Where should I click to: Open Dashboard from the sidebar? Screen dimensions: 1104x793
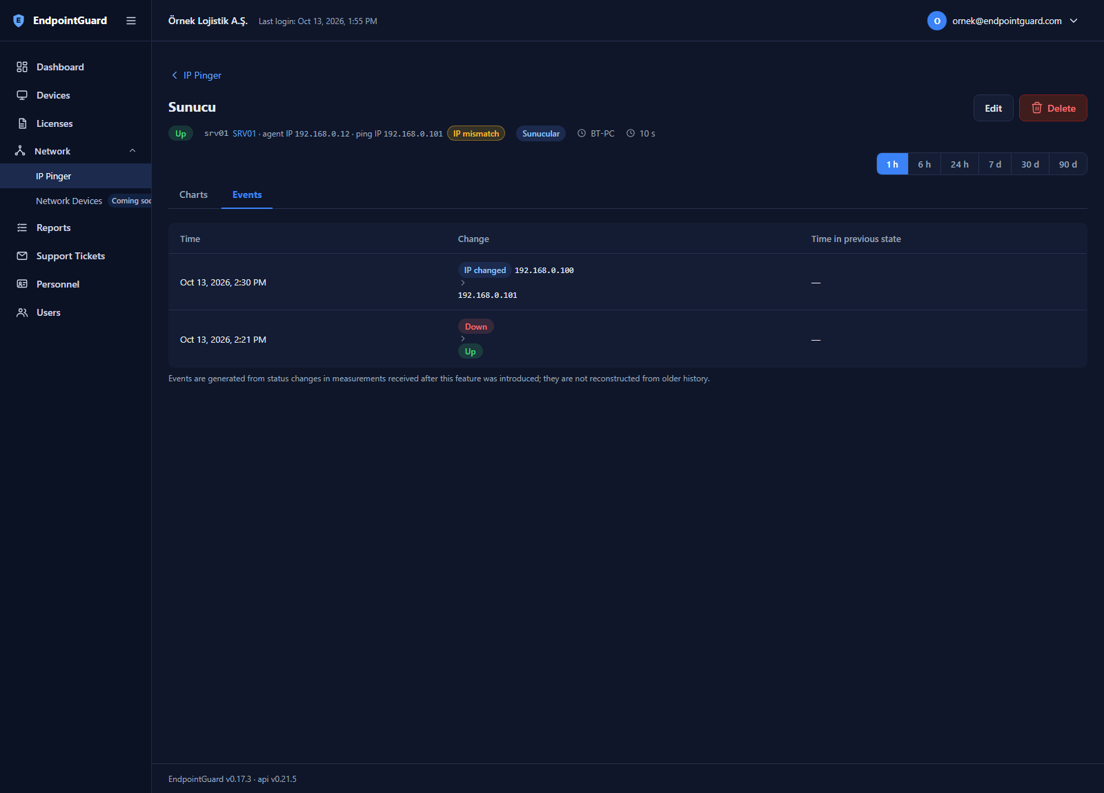point(75,67)
